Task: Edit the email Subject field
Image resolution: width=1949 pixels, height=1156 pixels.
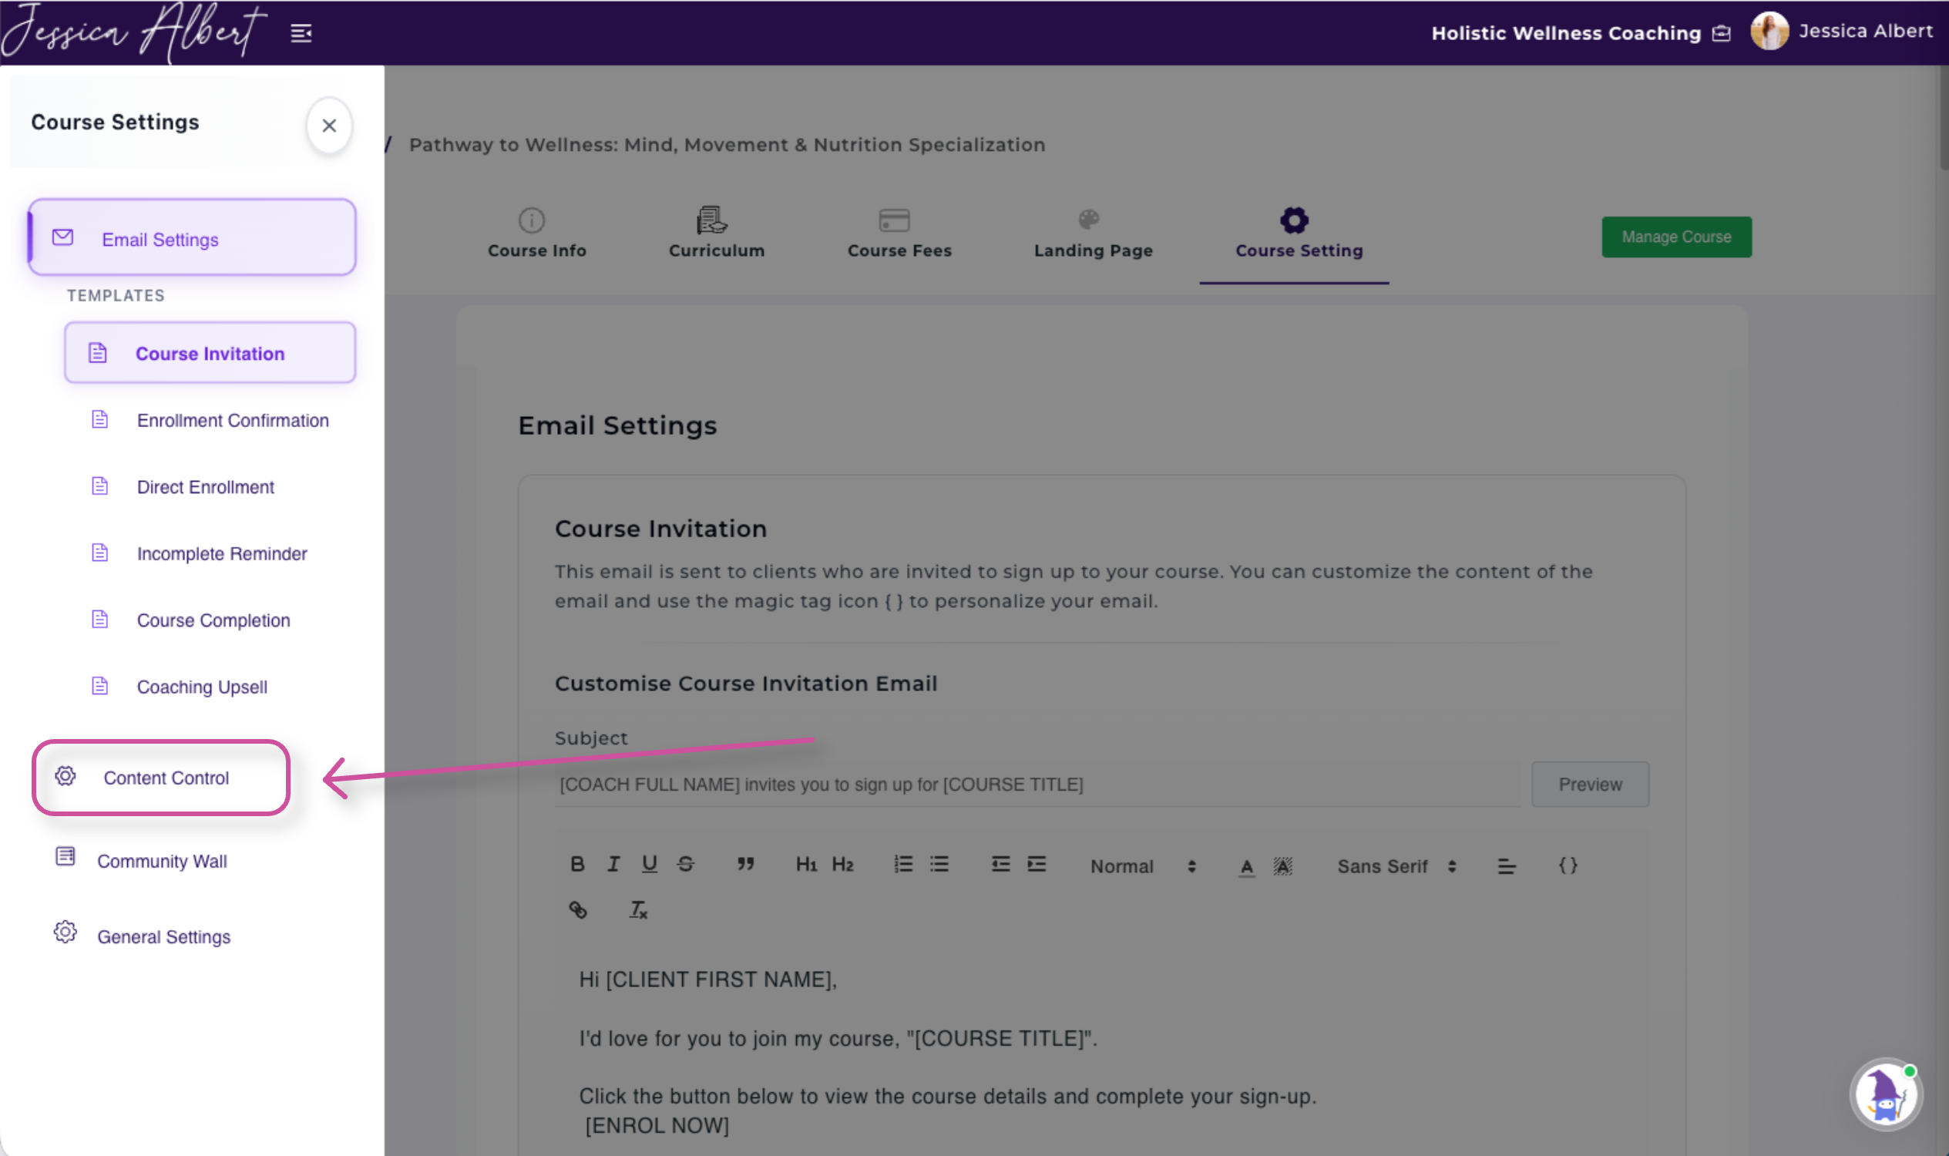Action: point(1037,785)
